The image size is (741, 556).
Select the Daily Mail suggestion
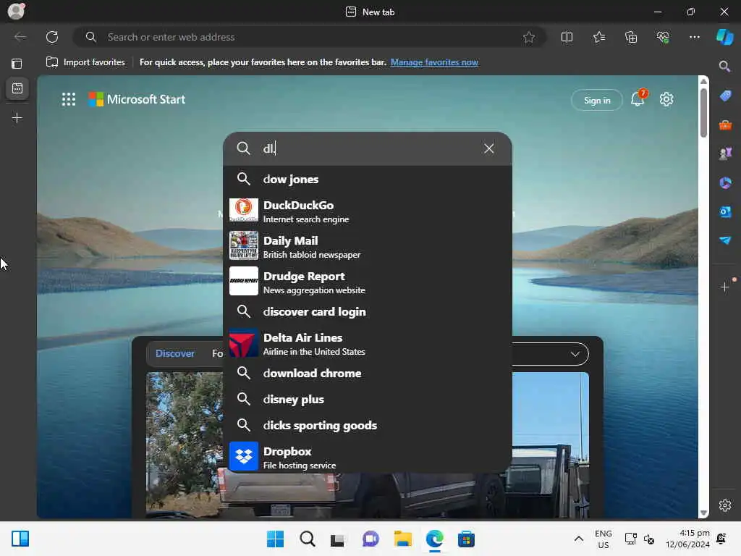(x=368, y=246)
